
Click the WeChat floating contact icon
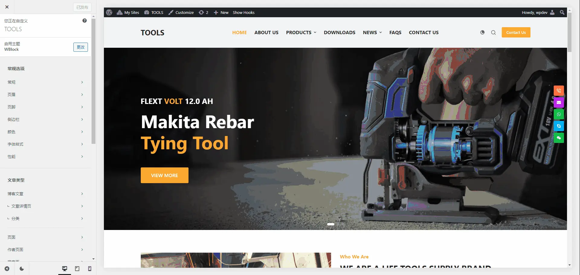559,138
